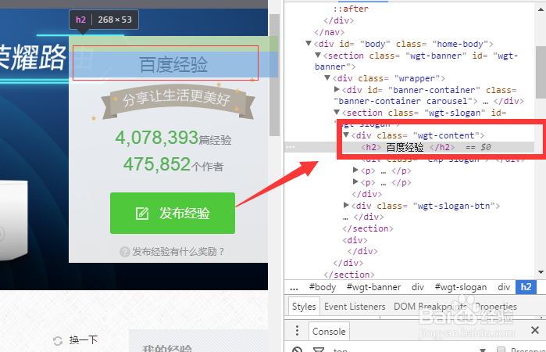Click the pencil icon on 发布经验 button
546x352 pixels.
coord(142,213)
